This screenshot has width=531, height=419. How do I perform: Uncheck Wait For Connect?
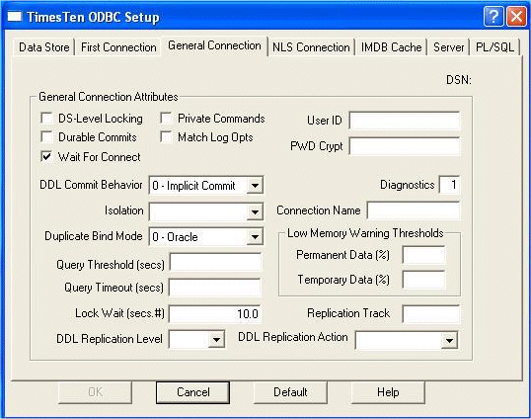coord(46,156)
